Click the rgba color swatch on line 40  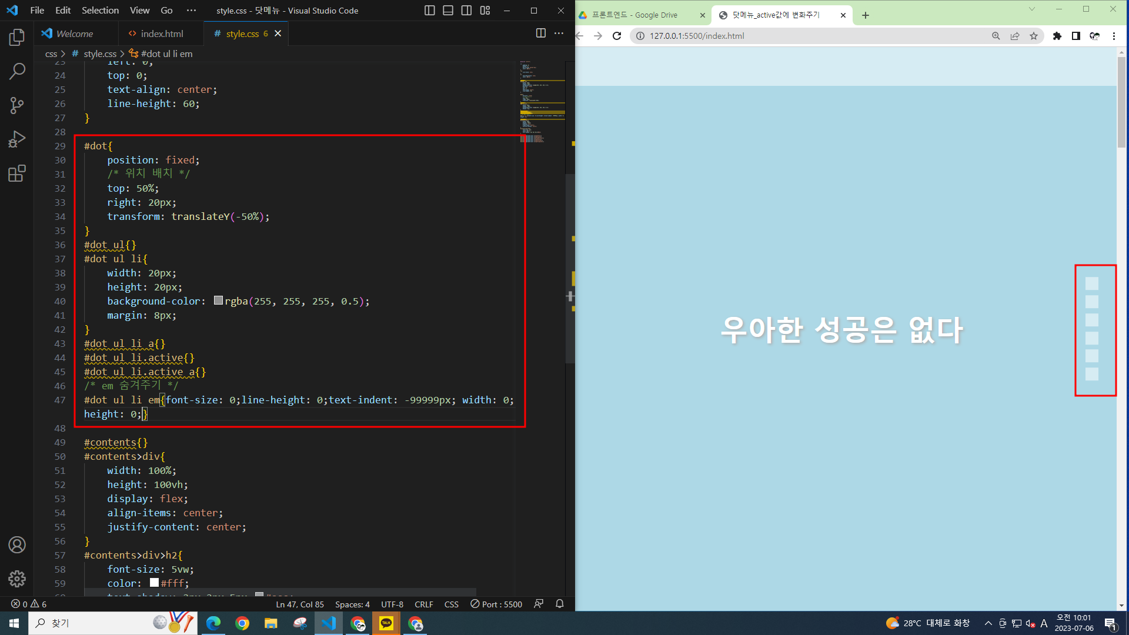coord(218,300)
